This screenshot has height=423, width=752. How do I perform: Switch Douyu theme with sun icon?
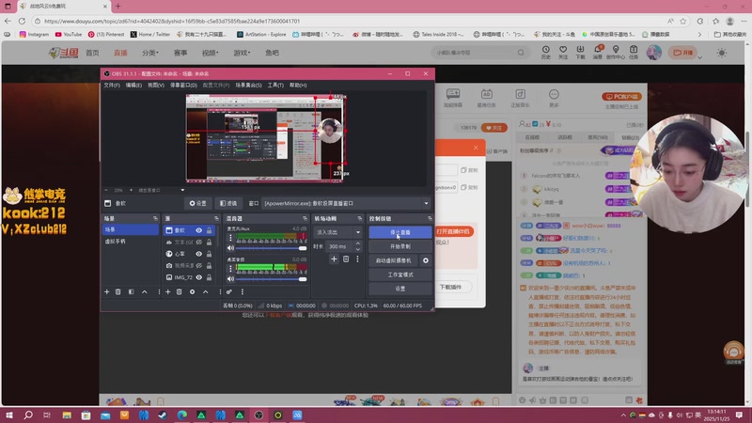click(x=722, y=53)
